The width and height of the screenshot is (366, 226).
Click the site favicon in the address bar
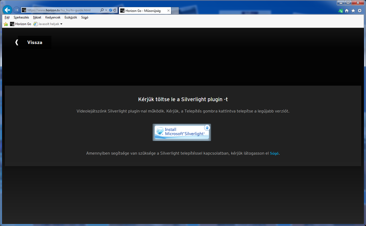24,10
